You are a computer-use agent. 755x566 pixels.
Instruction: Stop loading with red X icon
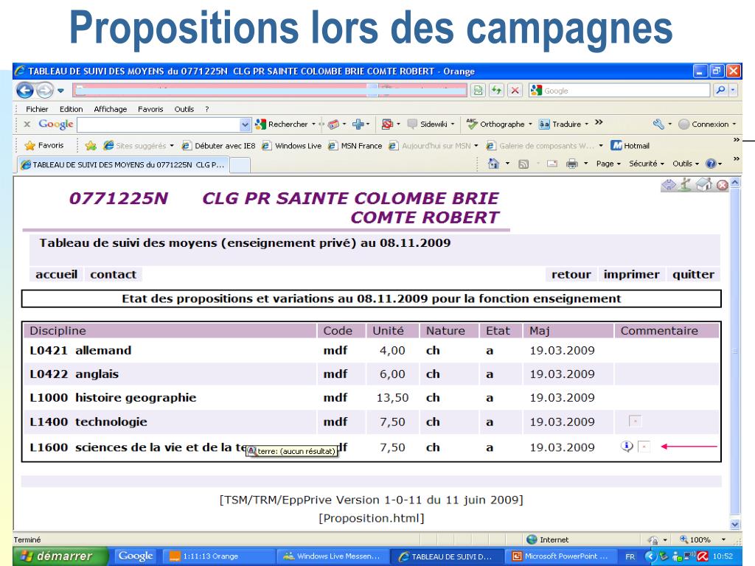tap(515, 90)
